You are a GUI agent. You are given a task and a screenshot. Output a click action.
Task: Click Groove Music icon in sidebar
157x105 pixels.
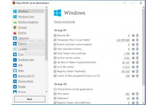pos(15,81)
